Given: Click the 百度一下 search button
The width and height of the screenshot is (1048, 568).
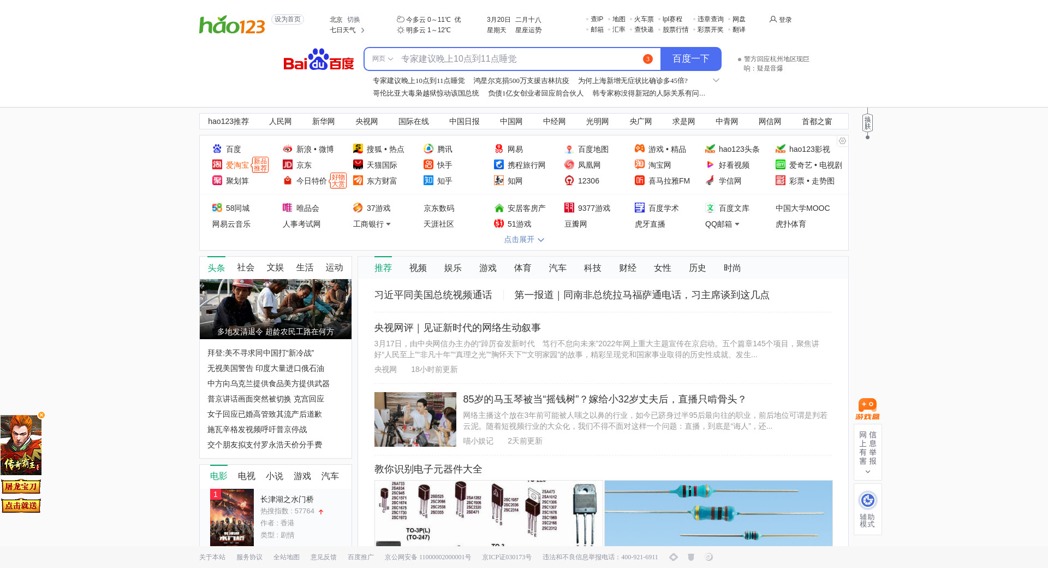Looking at the screenshot, I should pyautogui.click(x=691, y=59).
